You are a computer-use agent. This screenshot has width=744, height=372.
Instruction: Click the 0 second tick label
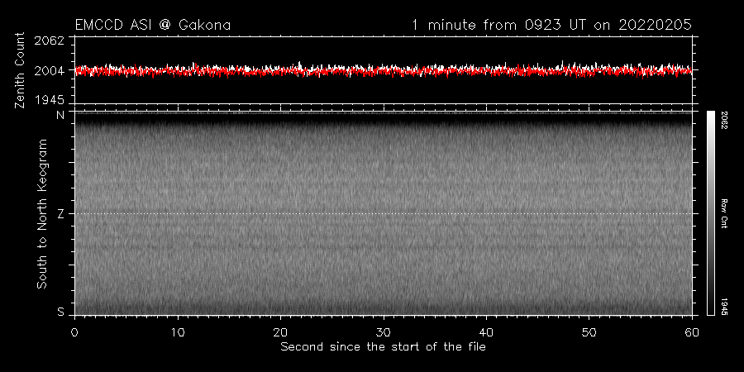(74, 331)
